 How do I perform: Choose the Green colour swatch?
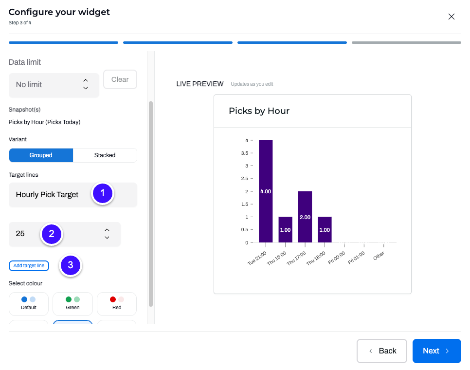[x=72, y=304]
